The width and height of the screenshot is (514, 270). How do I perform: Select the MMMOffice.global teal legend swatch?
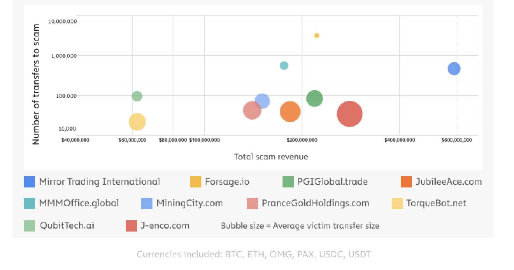pos(29,204)
